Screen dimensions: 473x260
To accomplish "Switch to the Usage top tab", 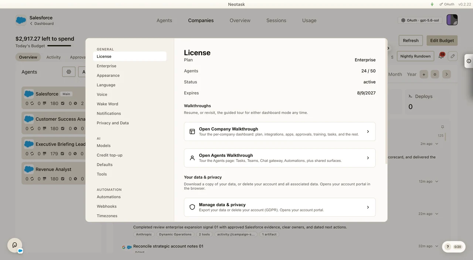I will tap(309, 21).
